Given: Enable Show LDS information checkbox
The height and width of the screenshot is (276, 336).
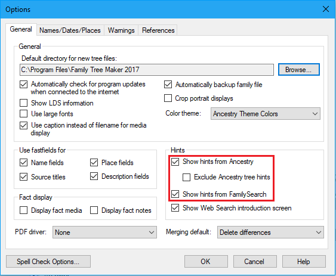Looking at the screenshot, I should click(23, 103).
